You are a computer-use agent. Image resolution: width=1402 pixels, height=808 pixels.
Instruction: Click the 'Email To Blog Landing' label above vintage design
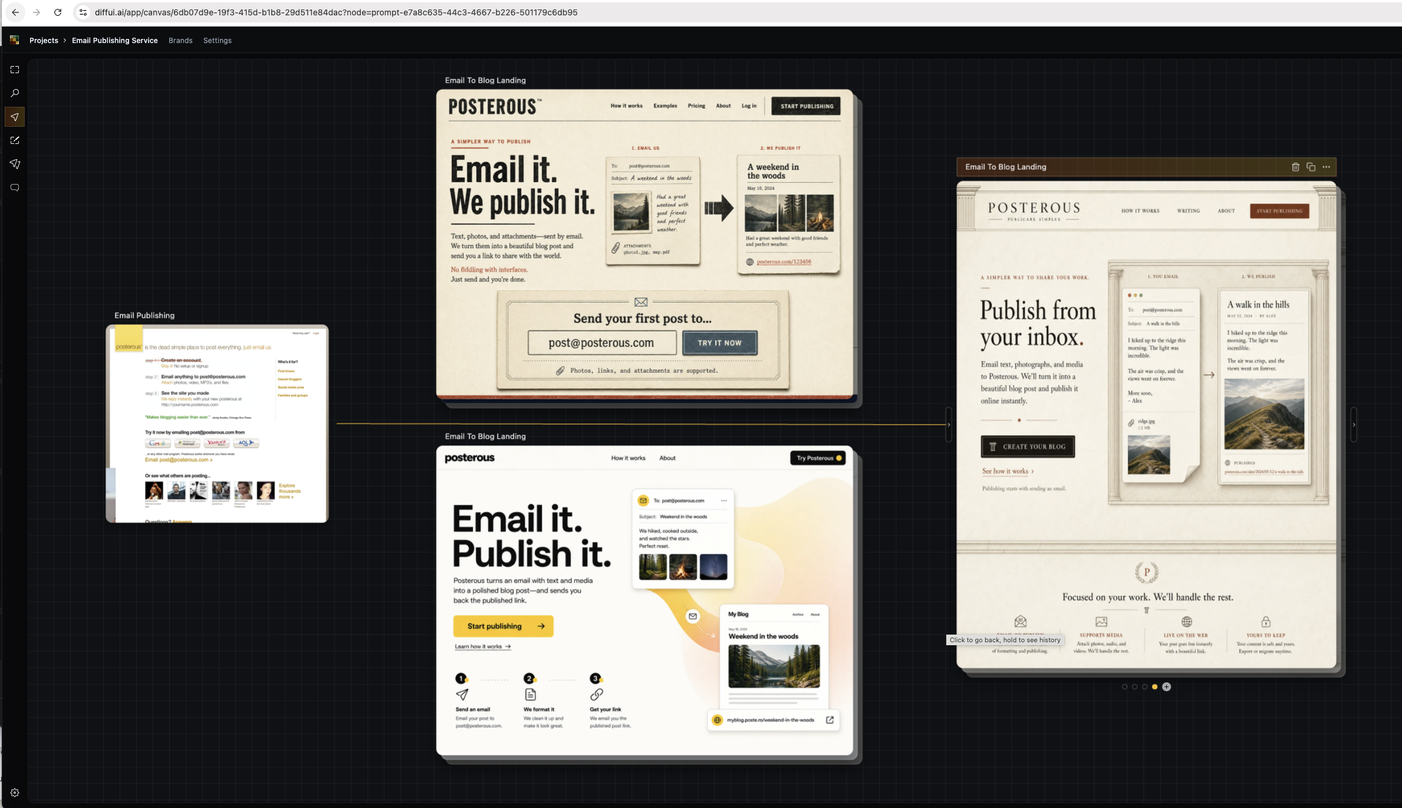(485, 80)
